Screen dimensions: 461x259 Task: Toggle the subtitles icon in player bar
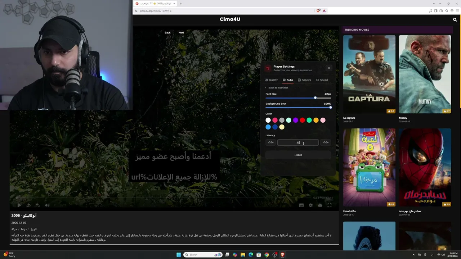(x=301, y=205)
